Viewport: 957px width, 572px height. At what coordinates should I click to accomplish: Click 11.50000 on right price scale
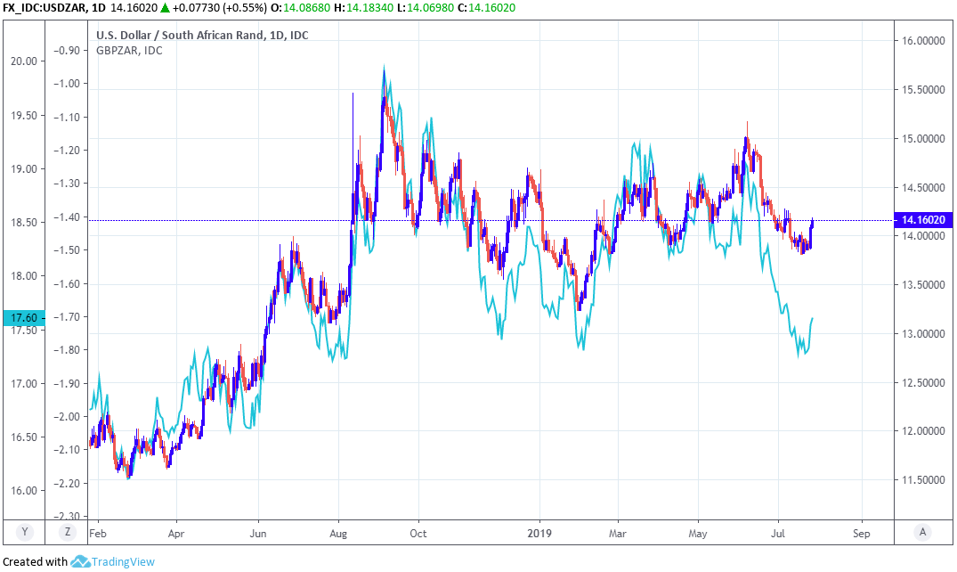pyautogui.click(x=923, y=479)
